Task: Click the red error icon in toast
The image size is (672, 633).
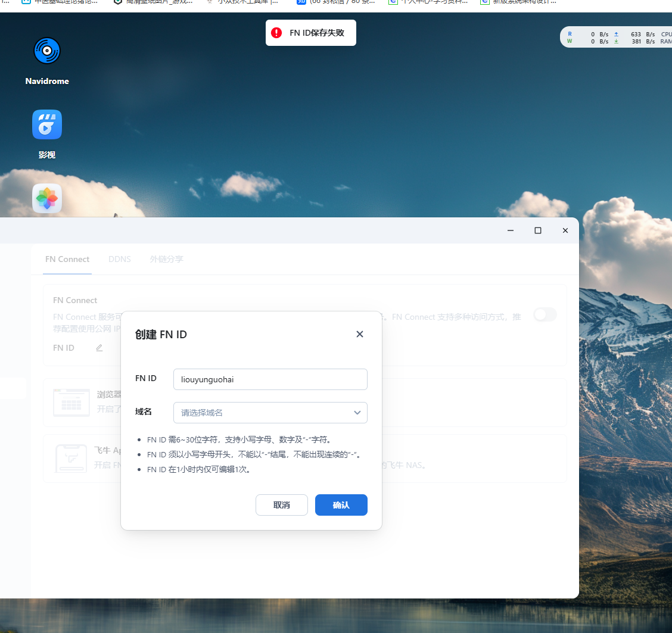Action: [276, 33]
